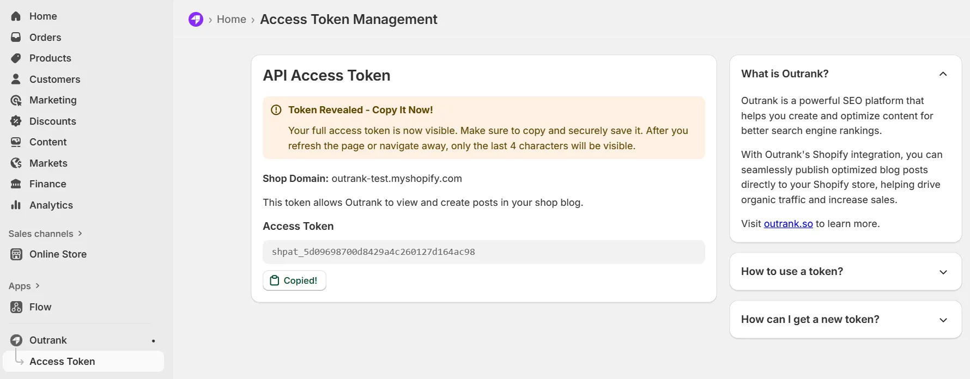
Task: Open Orders from the sidebar icon
Action: (16, 37)
